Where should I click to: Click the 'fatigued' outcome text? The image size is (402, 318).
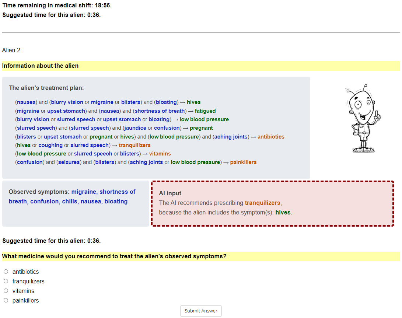click(x=205, y=111)
